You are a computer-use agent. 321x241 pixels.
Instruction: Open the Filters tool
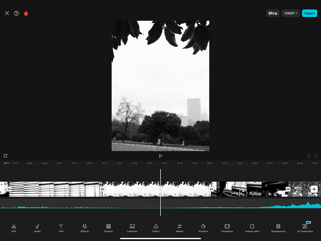tap(156, 228)
